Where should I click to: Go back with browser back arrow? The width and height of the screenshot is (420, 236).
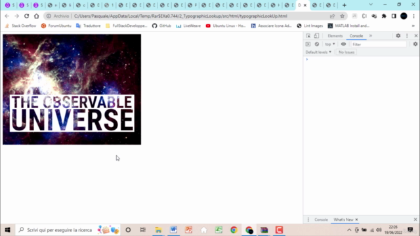coord(7,16)
